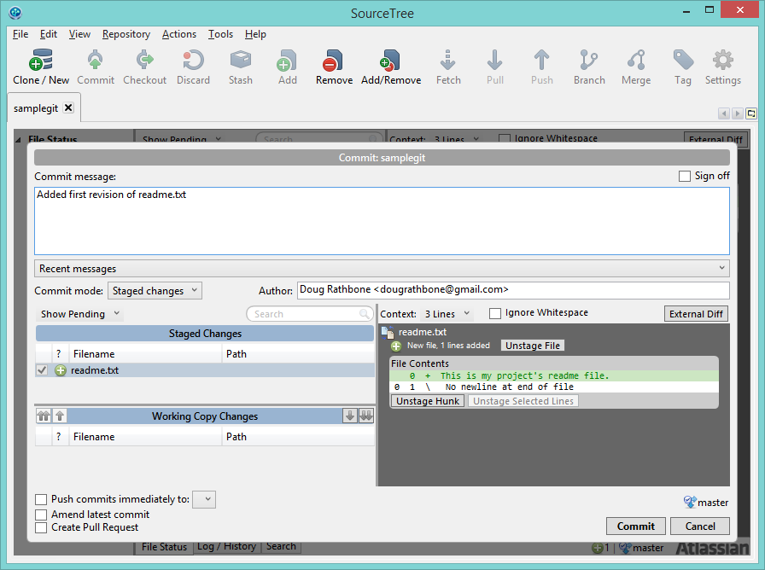Click the single up-arrow stage icon

coord(60,416)
